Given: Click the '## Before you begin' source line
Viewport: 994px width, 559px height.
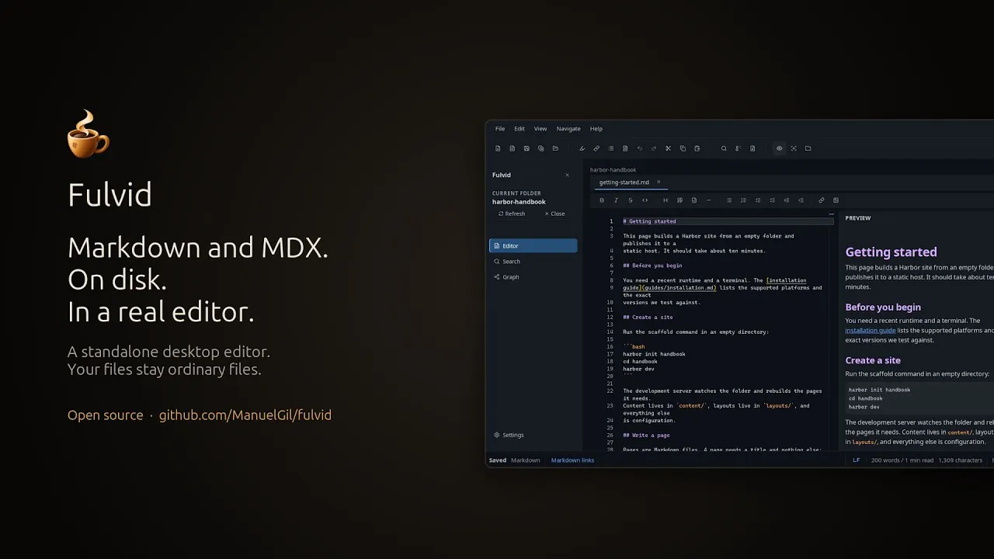Looking at the screenshot, I should pos(652,266).
